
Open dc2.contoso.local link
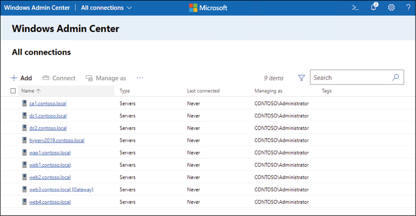(x=48, y=128)
